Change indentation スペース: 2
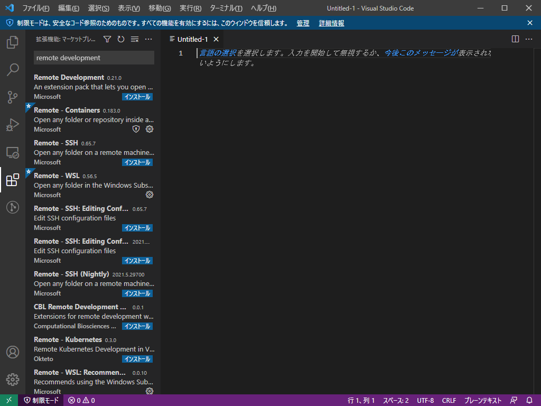 [x=396, y=400]
